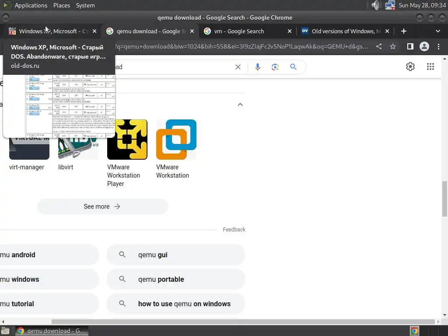Screen dimensions: 448x336
Task: Click the horizontal scrollbar thumb
Action: pos(243,322)
